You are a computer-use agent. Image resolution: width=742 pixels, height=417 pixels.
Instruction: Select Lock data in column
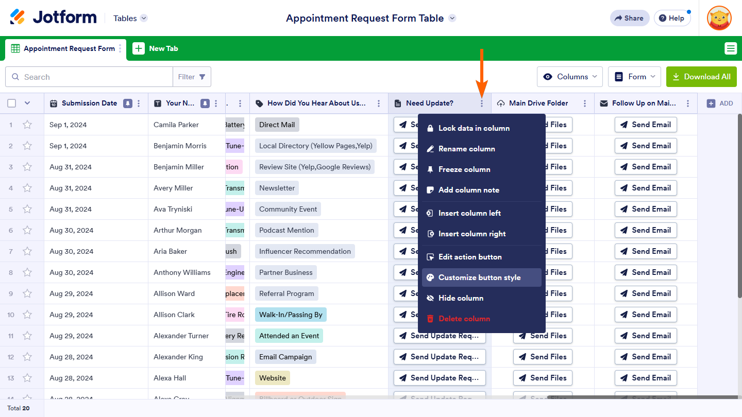pos(482,128)
